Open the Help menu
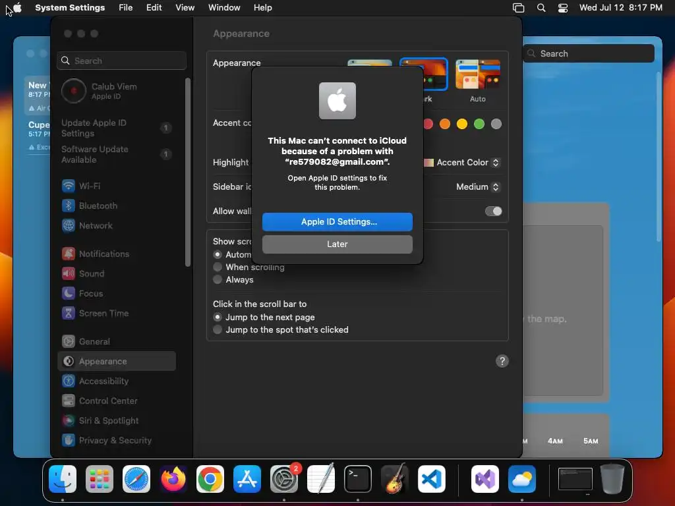675x506 pixels. pos(262,8)
